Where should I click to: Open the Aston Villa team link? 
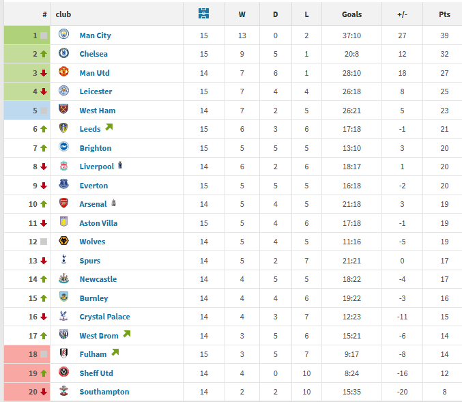point(98,223)
